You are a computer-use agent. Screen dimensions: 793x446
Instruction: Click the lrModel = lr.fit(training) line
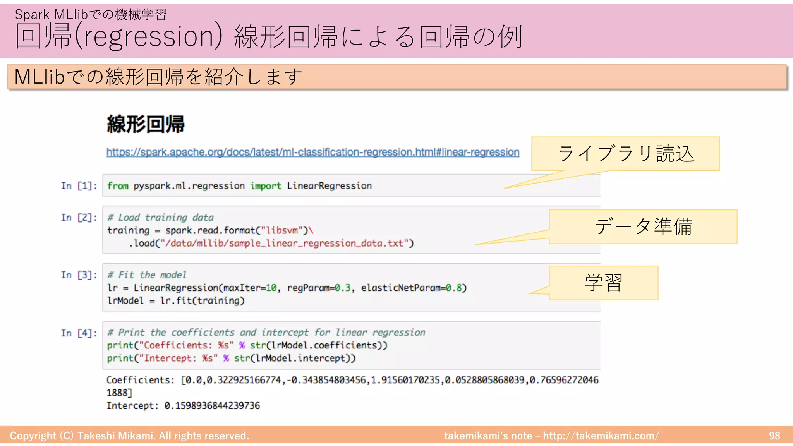click(176, 301)
